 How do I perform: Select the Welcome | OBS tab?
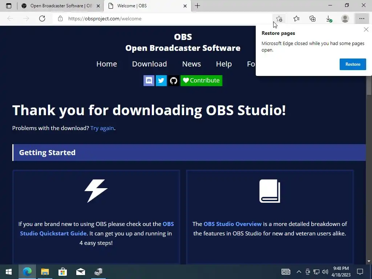tap(147, 6)
